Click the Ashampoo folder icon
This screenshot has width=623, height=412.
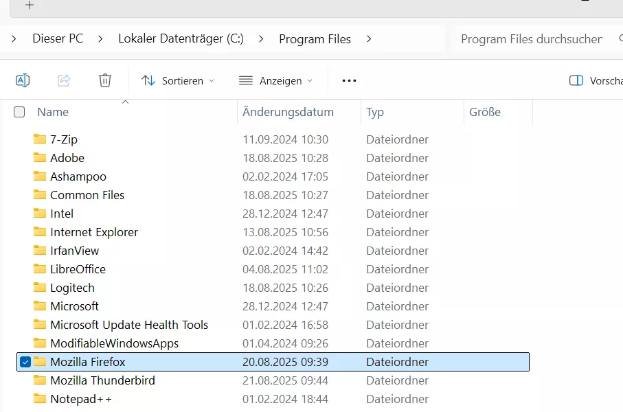point(40,176)
